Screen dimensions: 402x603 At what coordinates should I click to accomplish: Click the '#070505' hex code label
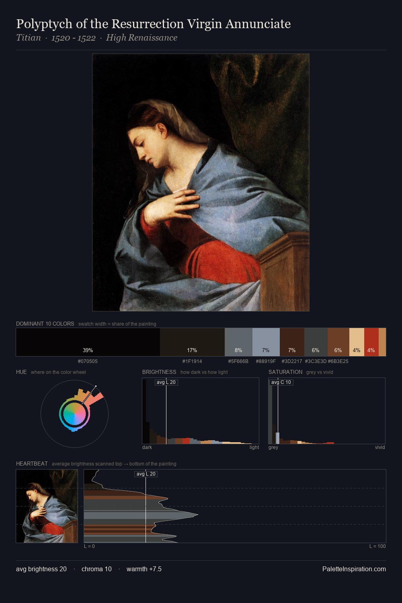88,361
